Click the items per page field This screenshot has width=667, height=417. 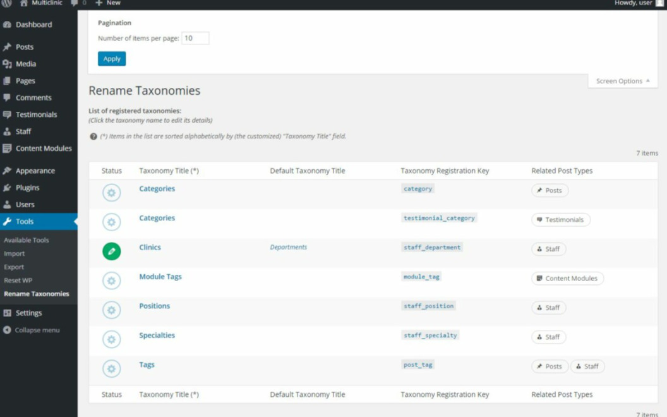click(x=195, y=39)
